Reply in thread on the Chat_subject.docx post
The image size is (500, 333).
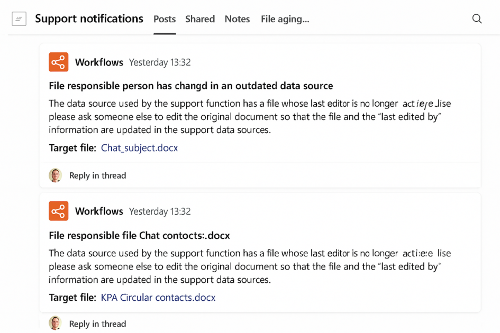pyautogui.click(x=97, y=175)
